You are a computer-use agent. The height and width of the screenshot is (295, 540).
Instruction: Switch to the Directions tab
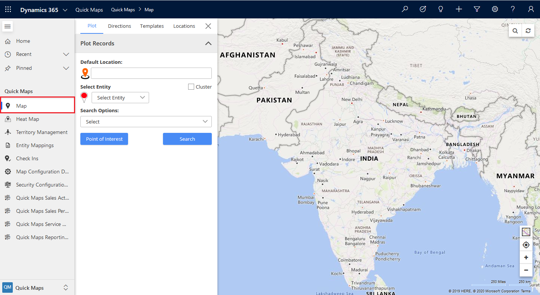click(x=119, y=26)
